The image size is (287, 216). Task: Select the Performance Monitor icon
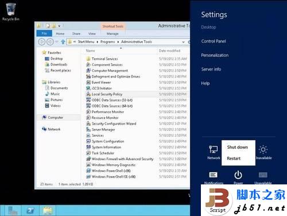88,112
